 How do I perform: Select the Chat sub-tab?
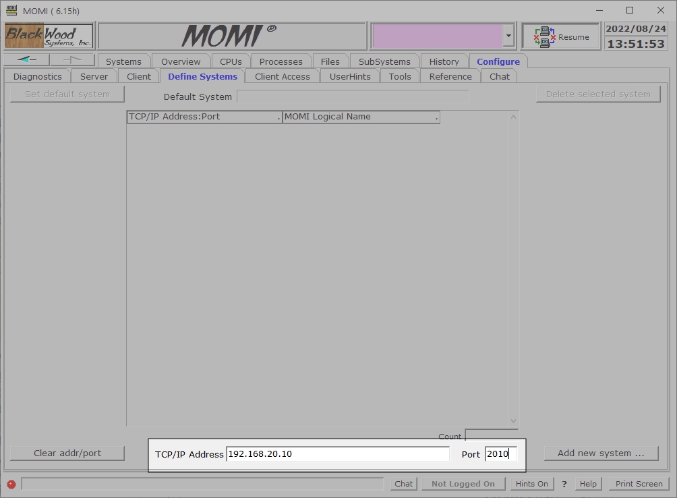500,76
